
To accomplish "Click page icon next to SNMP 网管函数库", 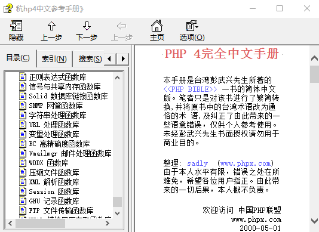I will [23, 106].
